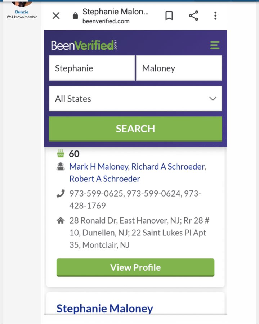Tap the padlock security icon
Screen dimensions: 259x324
point(75,16)
